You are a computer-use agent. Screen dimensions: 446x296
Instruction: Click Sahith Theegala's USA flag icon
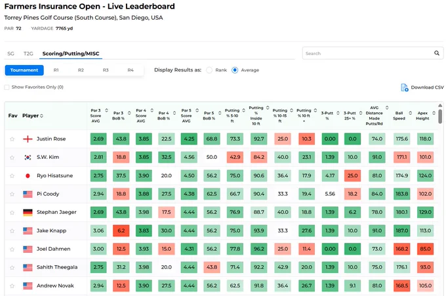click(x=28, y=267)
